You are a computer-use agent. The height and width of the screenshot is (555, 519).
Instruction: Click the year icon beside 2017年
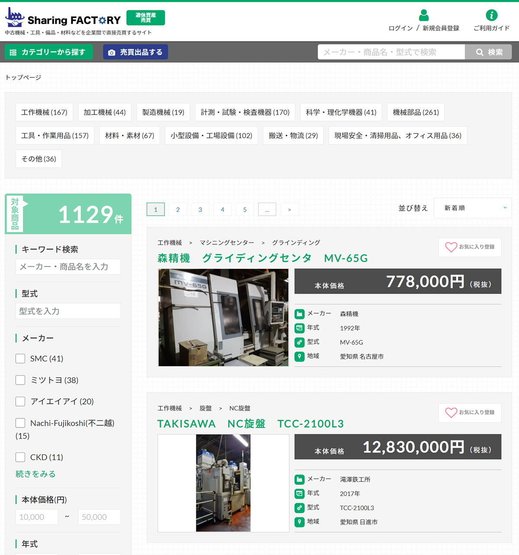click(x=299, y=494)
